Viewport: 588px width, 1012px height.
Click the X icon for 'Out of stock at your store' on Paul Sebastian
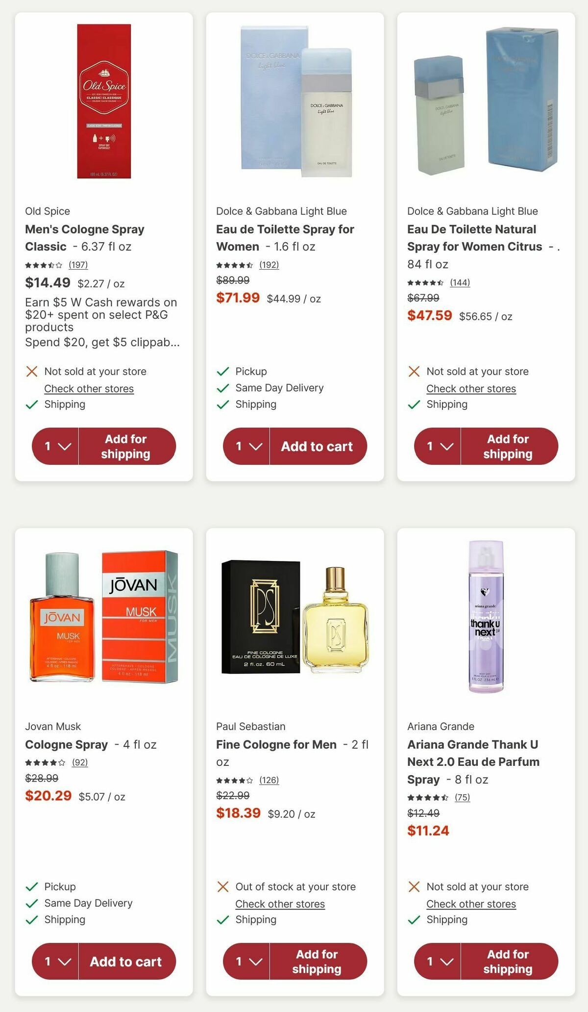222,886
